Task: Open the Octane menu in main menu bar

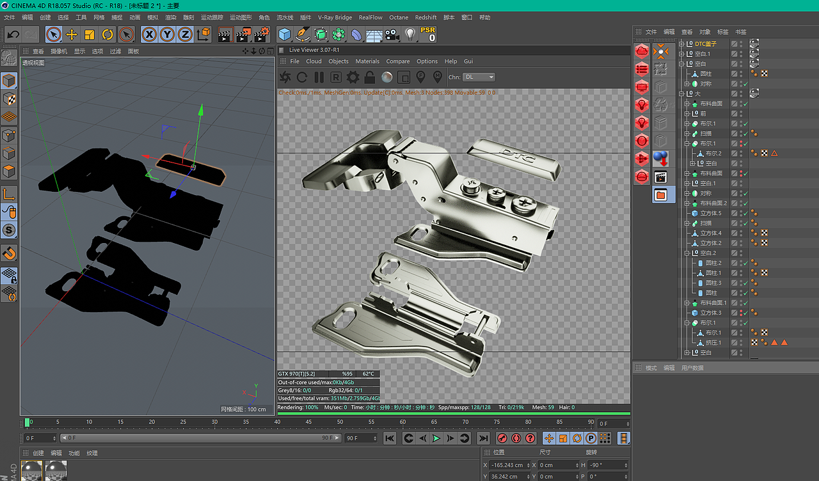Action: click(x=399, y=17)
